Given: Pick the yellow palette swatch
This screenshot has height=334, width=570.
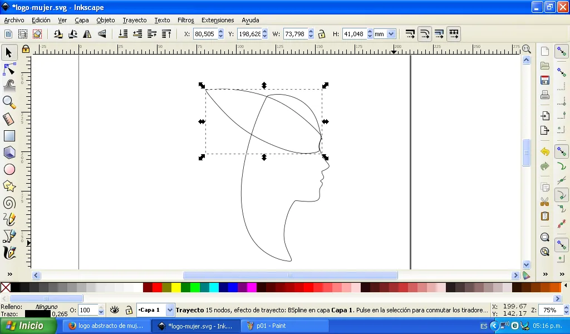Looking at the screenshot, I should pos(176,287).
